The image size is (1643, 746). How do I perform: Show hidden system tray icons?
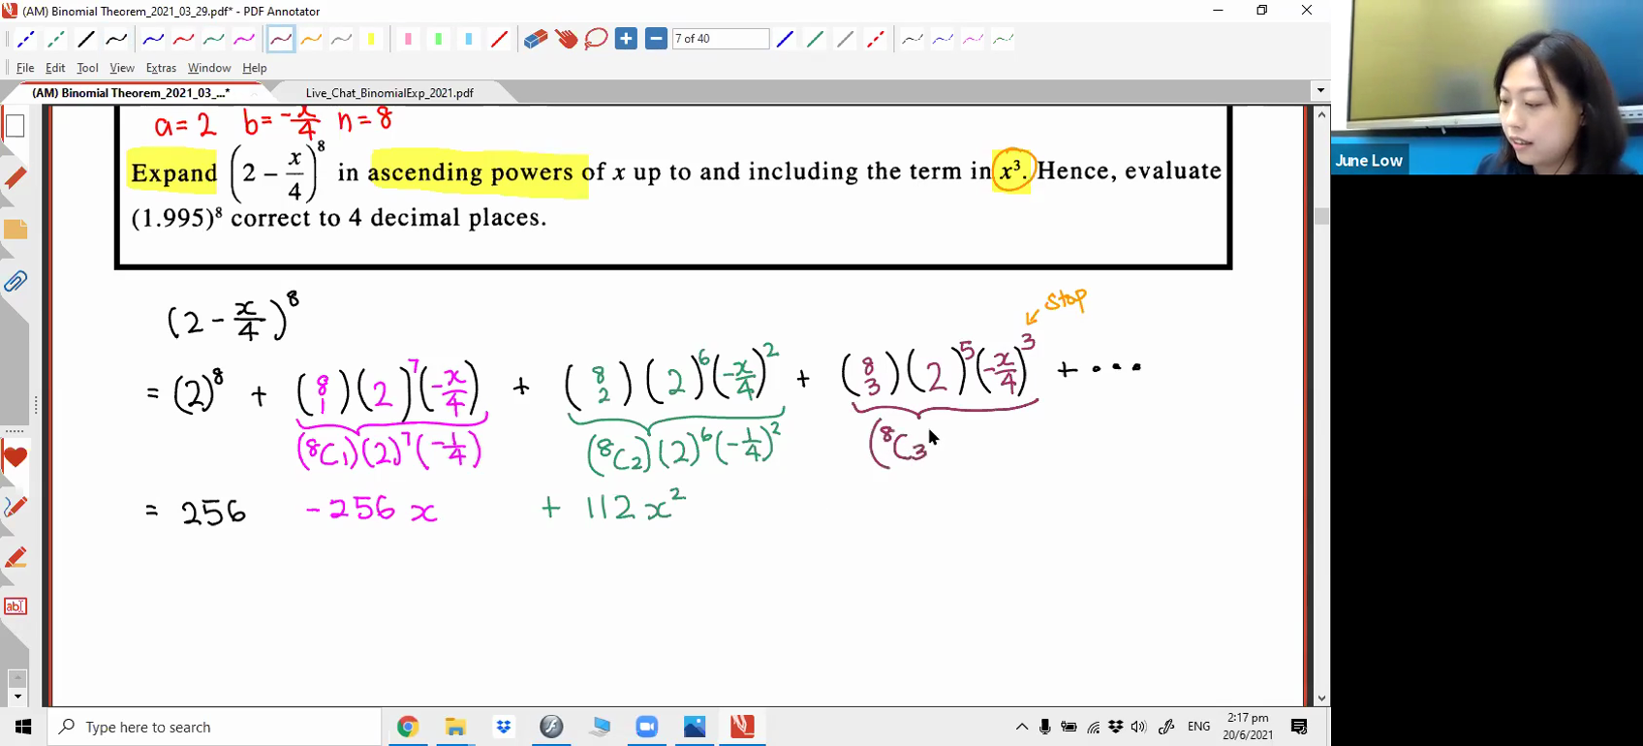pyautogui.click(x=1021, y=727)
